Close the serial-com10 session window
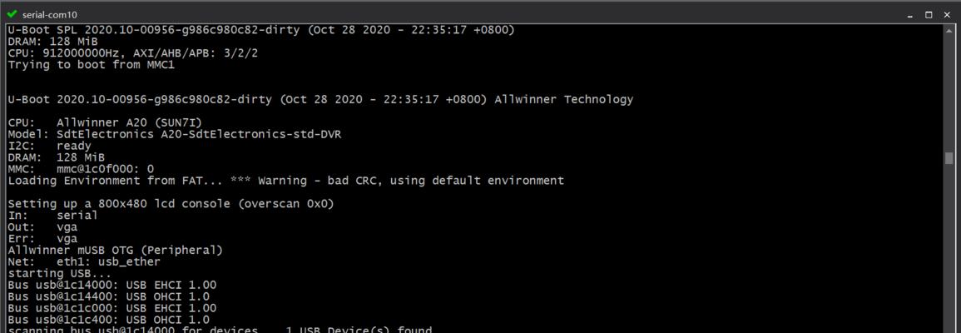Screen dimensions: 961x333 (947, 14)
